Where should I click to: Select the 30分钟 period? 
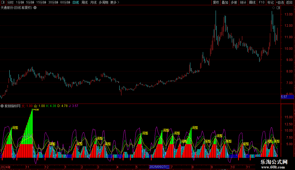click(x=53, y=2)
